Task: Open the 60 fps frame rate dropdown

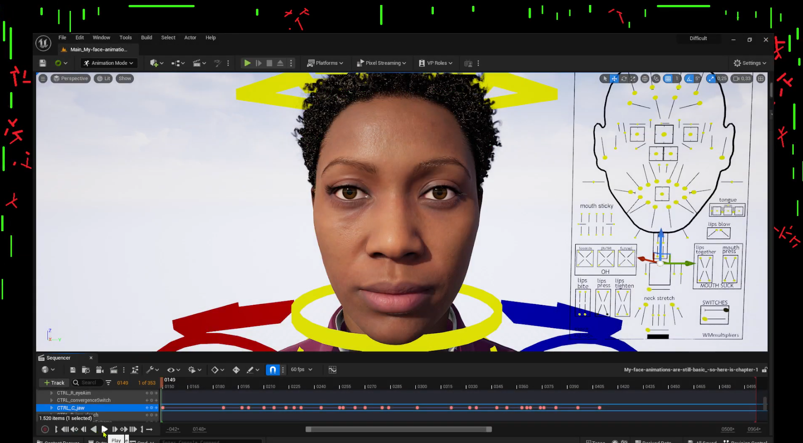Action: tap(301, 370)
